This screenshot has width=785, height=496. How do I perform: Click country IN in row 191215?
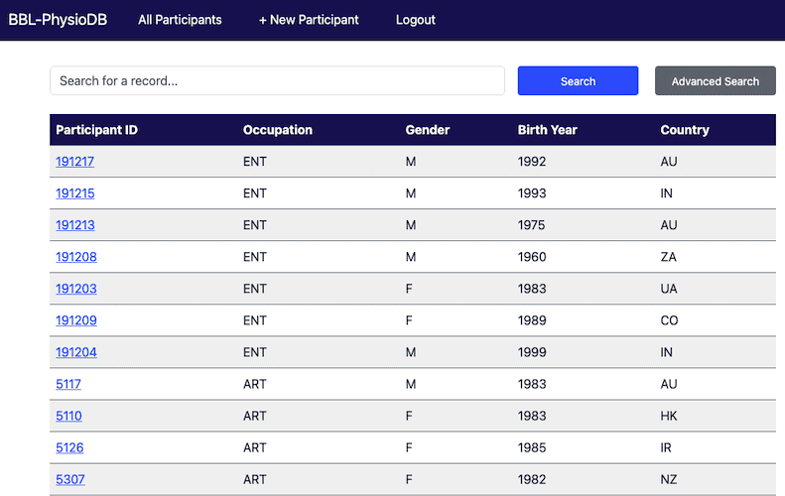click(x=666, y=193)
